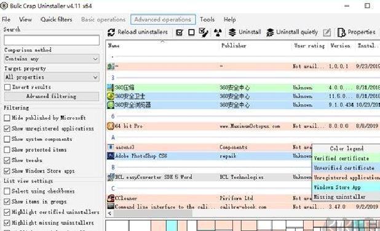
Task: Open the Tools menu
Action: [x=207, y=20]
